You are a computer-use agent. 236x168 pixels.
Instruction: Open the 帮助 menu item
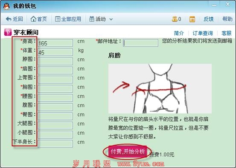tap(227, 19)
